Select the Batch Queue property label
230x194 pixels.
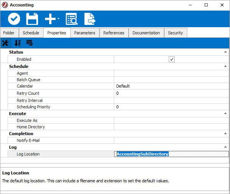tap(28, 80)
